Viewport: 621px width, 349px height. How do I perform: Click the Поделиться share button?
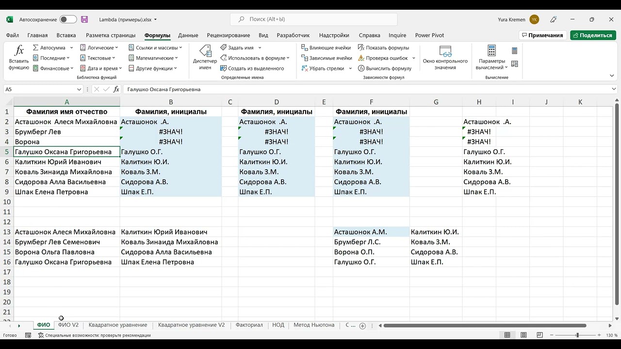(593, 35)
